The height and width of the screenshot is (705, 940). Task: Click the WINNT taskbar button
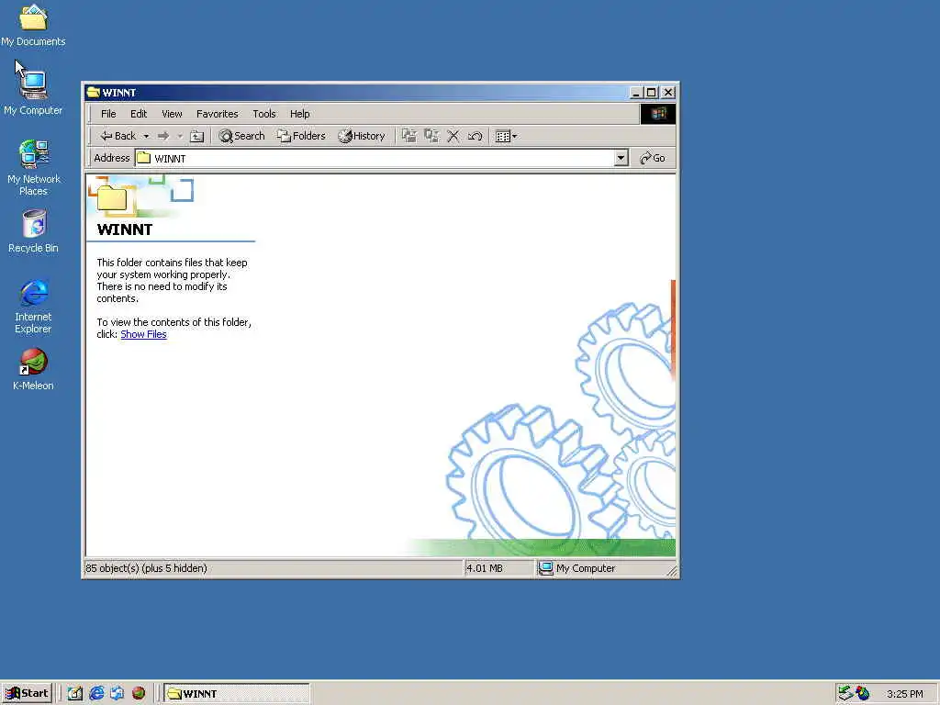pos(237,694)
